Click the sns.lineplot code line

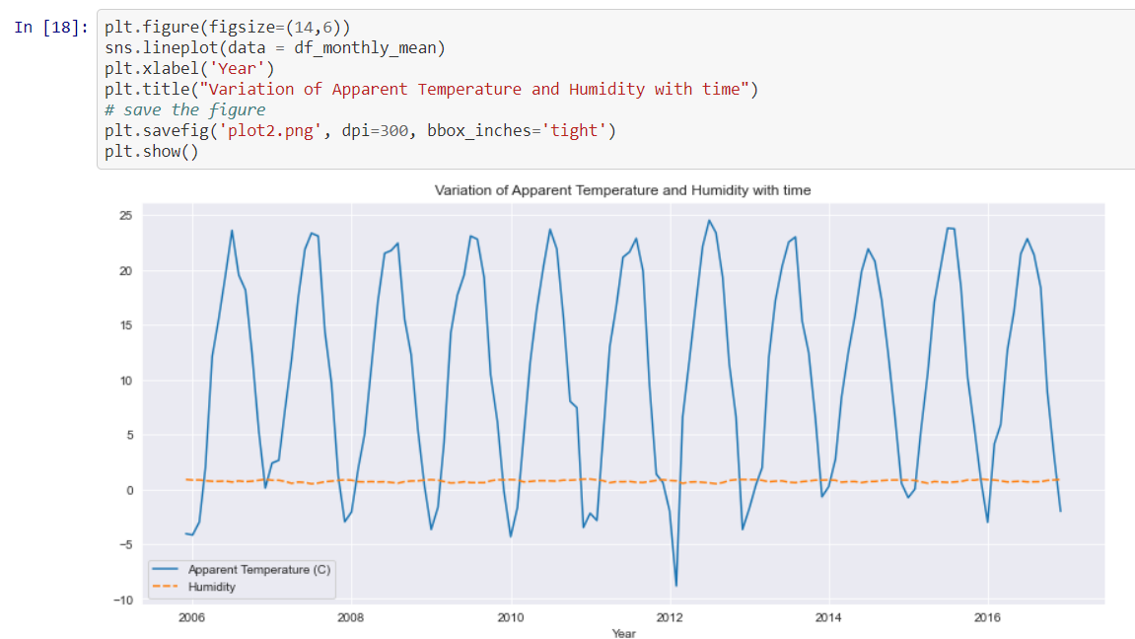(x=227, y=47)
